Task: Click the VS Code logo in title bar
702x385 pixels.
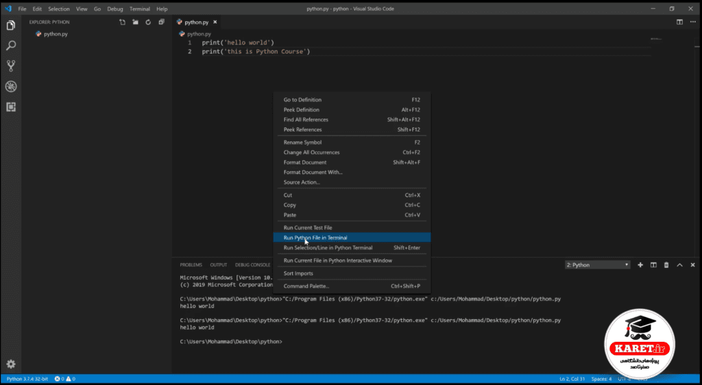Action: [8, 8]
